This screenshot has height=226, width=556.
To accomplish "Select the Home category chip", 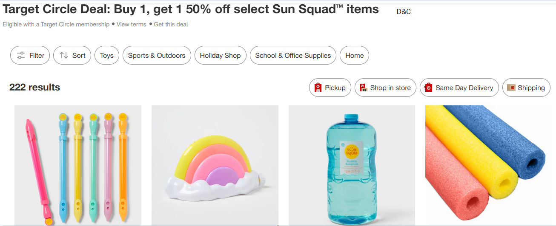I will [354, 56].
